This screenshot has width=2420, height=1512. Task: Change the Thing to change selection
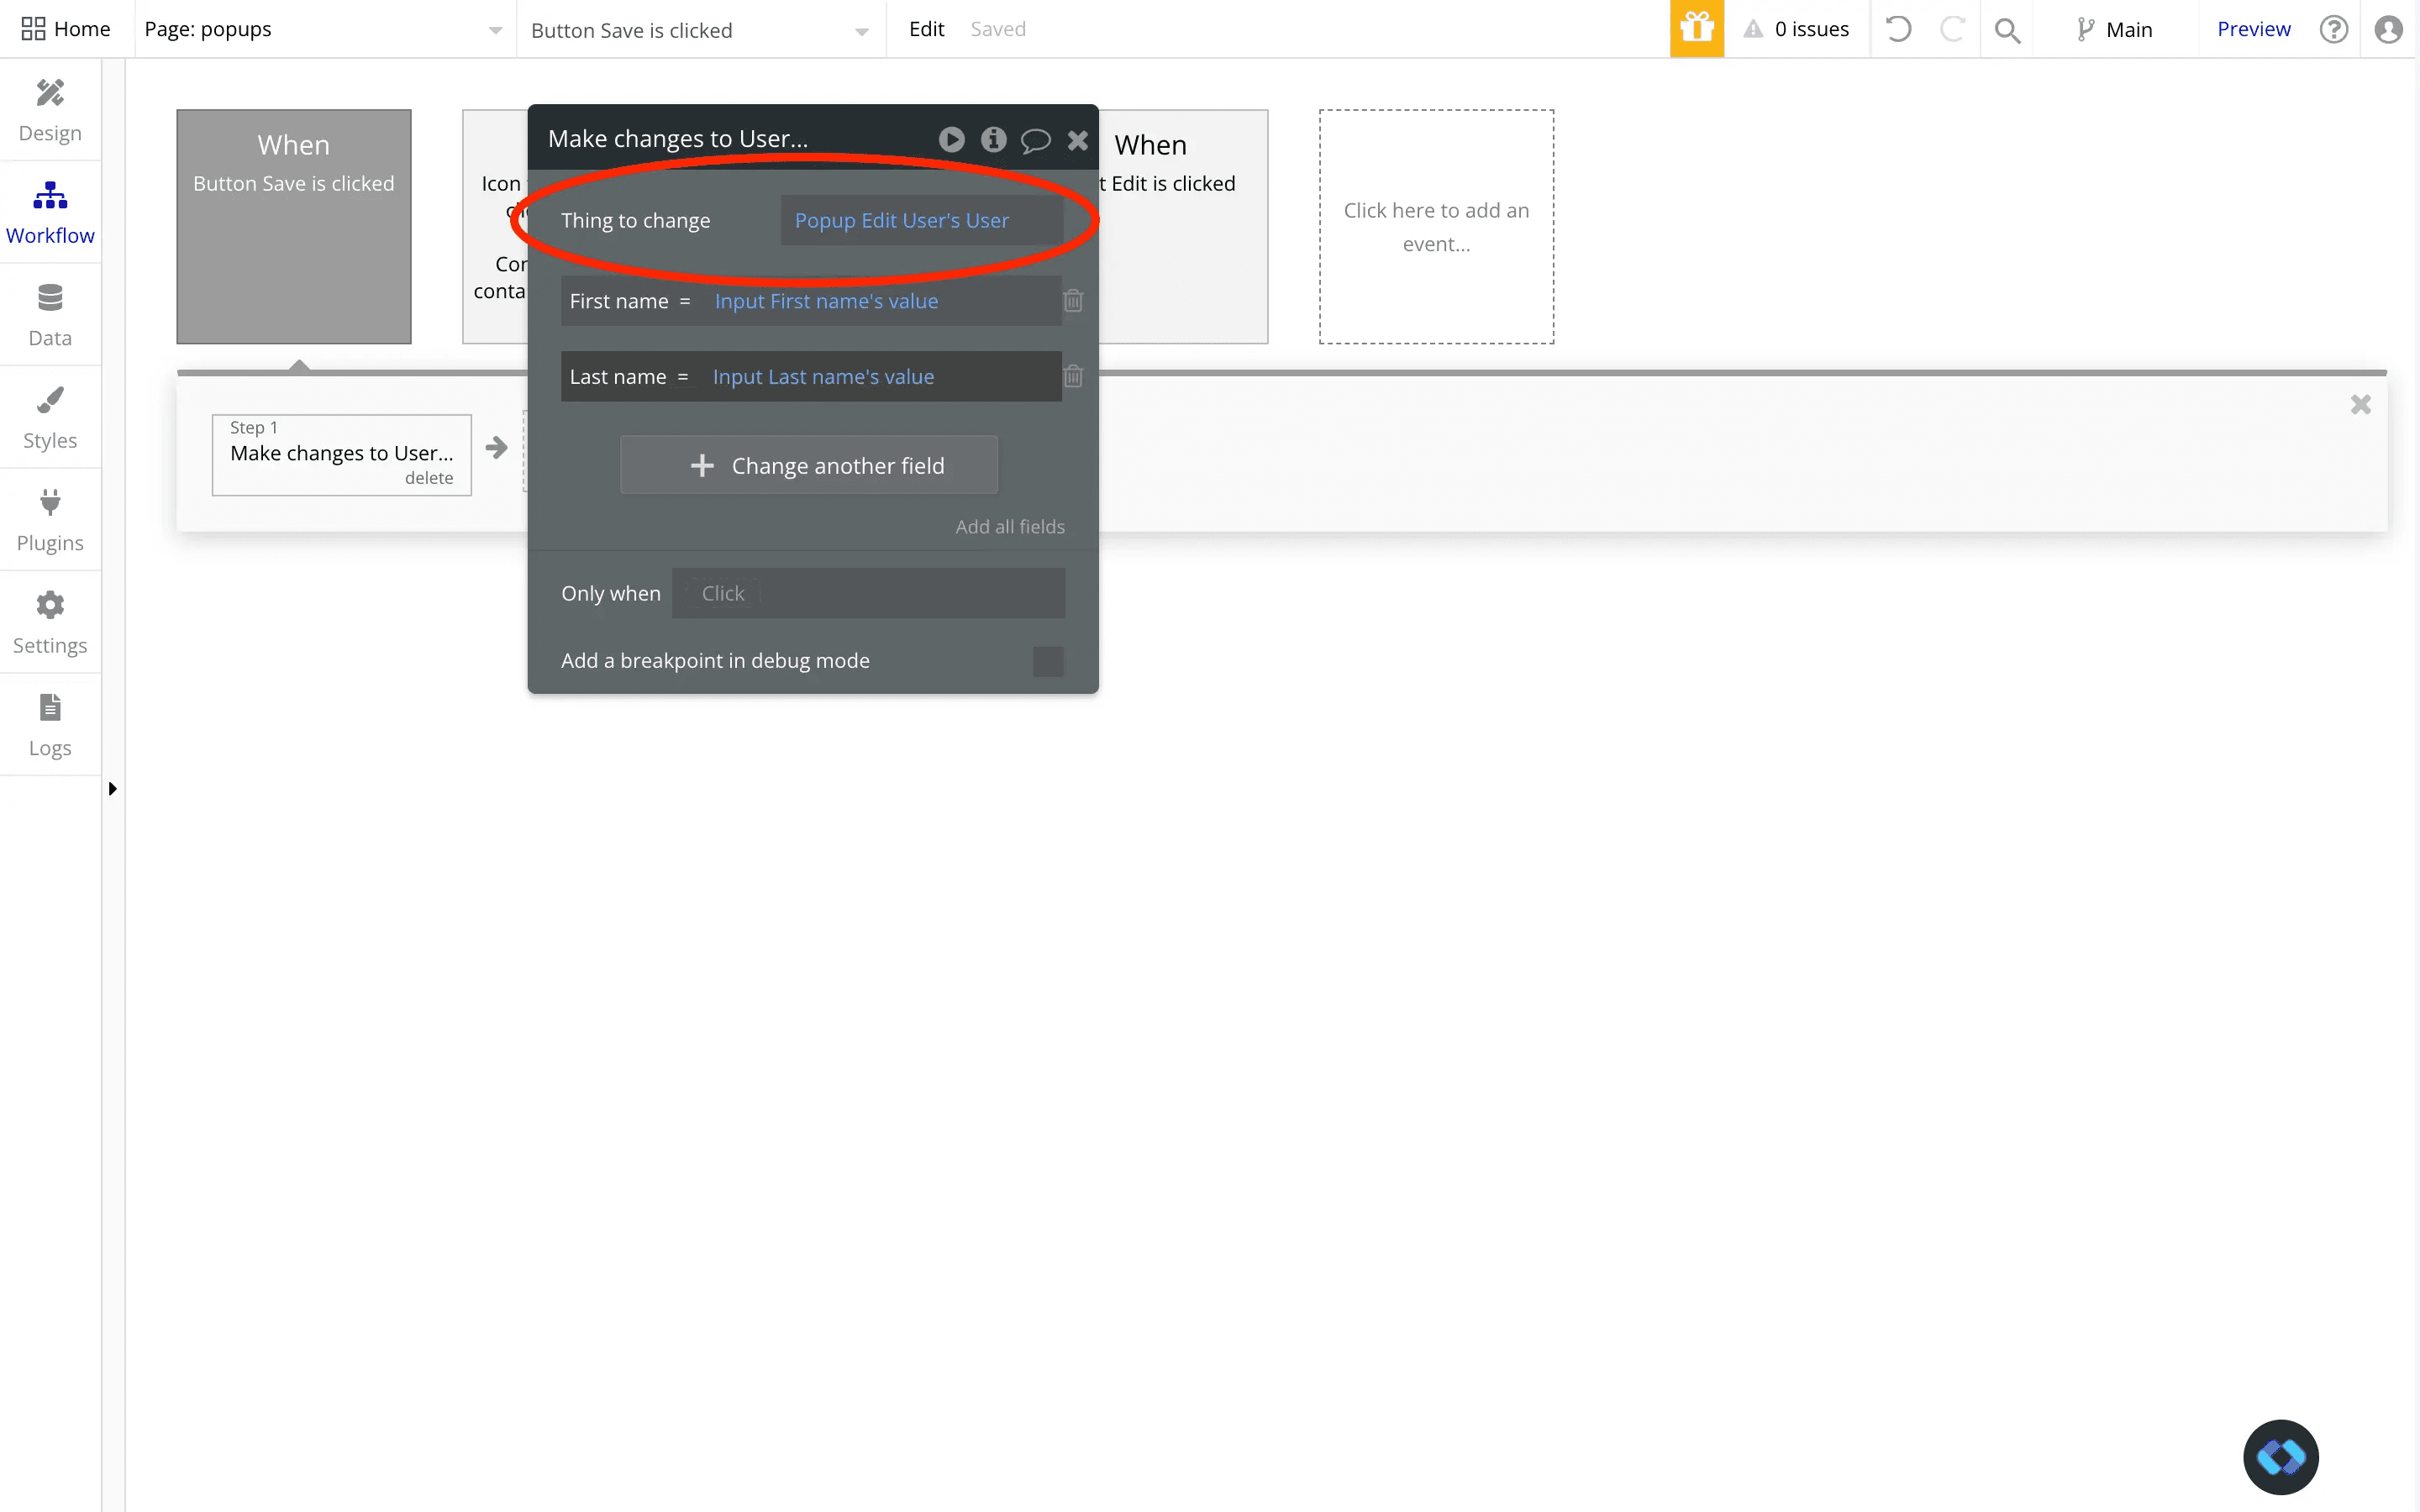click(900, 220)
